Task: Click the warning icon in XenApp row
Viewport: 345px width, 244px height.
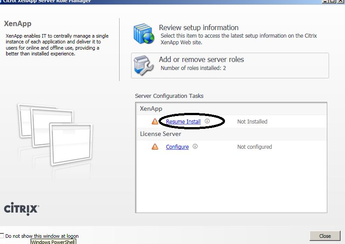Action: pos(155,121)
